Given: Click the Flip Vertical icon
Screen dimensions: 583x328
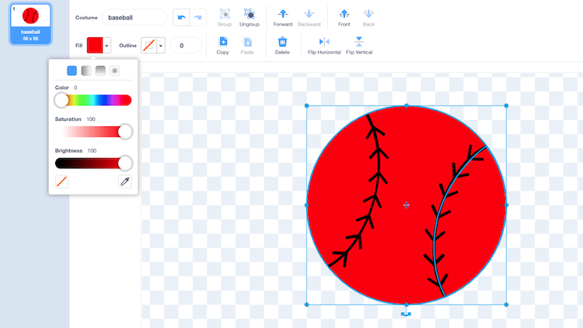Looking at the screenshot, I should point(358,42).
